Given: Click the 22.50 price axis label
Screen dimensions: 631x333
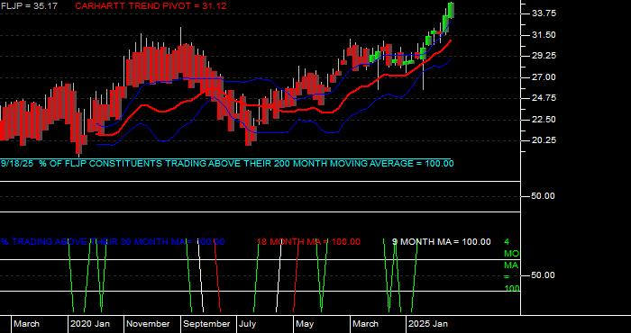Looking at the screenshot, I should pos(544,120).
